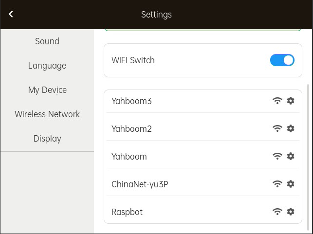Open settings gear for ChinaNet-yu3P network
The height and width of the screenshot is (234, 313).
pos(291,184)
